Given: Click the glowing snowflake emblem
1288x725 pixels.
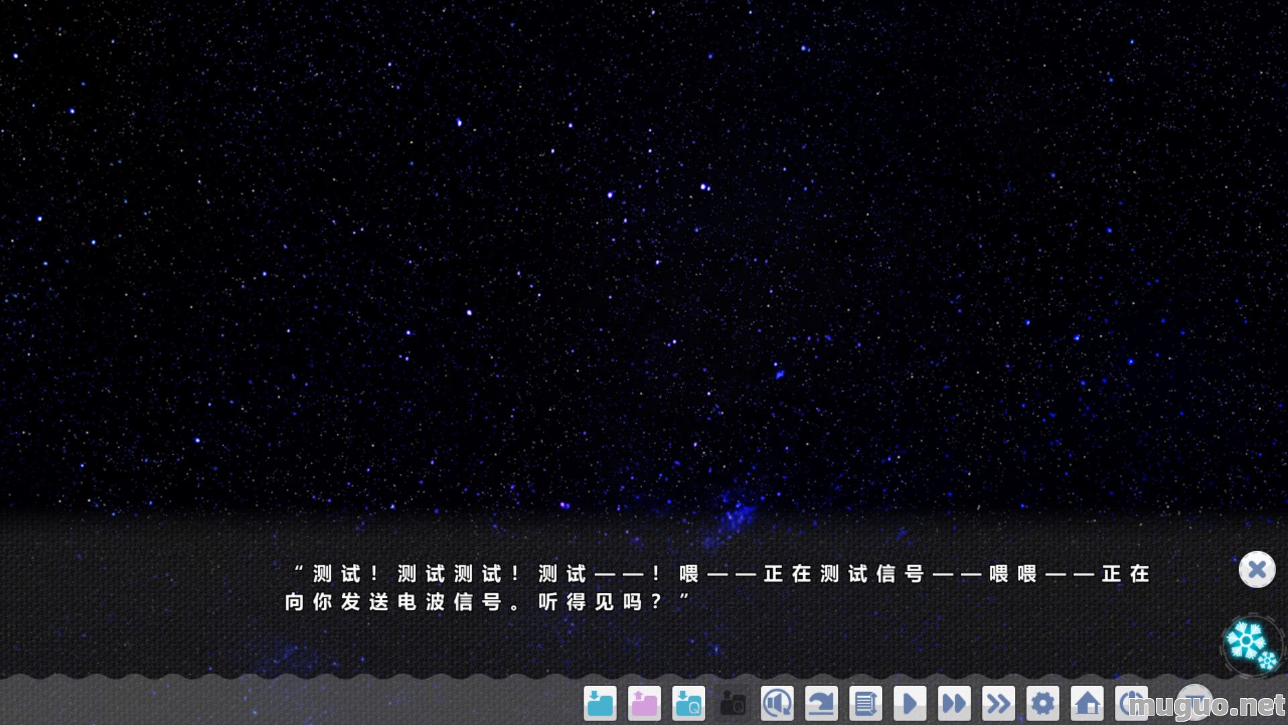Looking at the screenshot, I should [1250, 645].
